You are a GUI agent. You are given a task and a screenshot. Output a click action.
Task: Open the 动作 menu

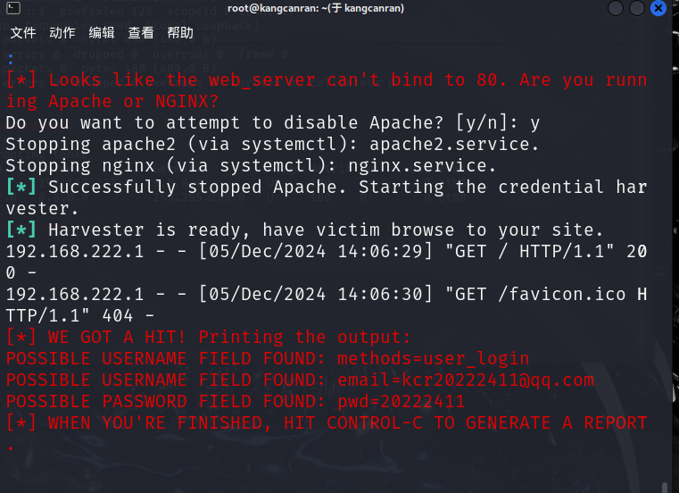(x=62, y=32)
